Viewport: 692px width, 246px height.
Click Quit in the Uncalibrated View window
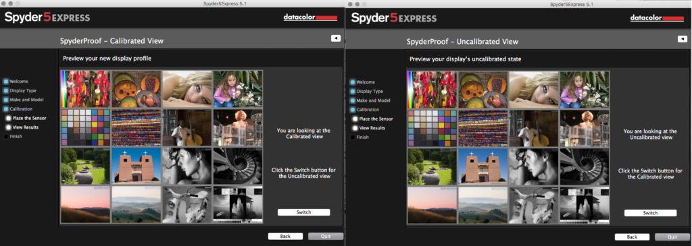(672, 237)
